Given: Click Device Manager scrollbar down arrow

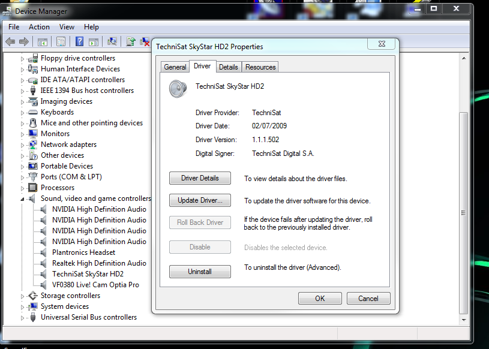Looking at the screenshot, I should (464, 320).
